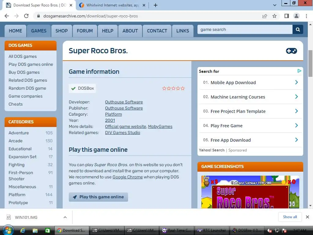Viewport: 313px width, 235px height.
Task: Open the Platform category link in game info
Action: pos(113,114)
